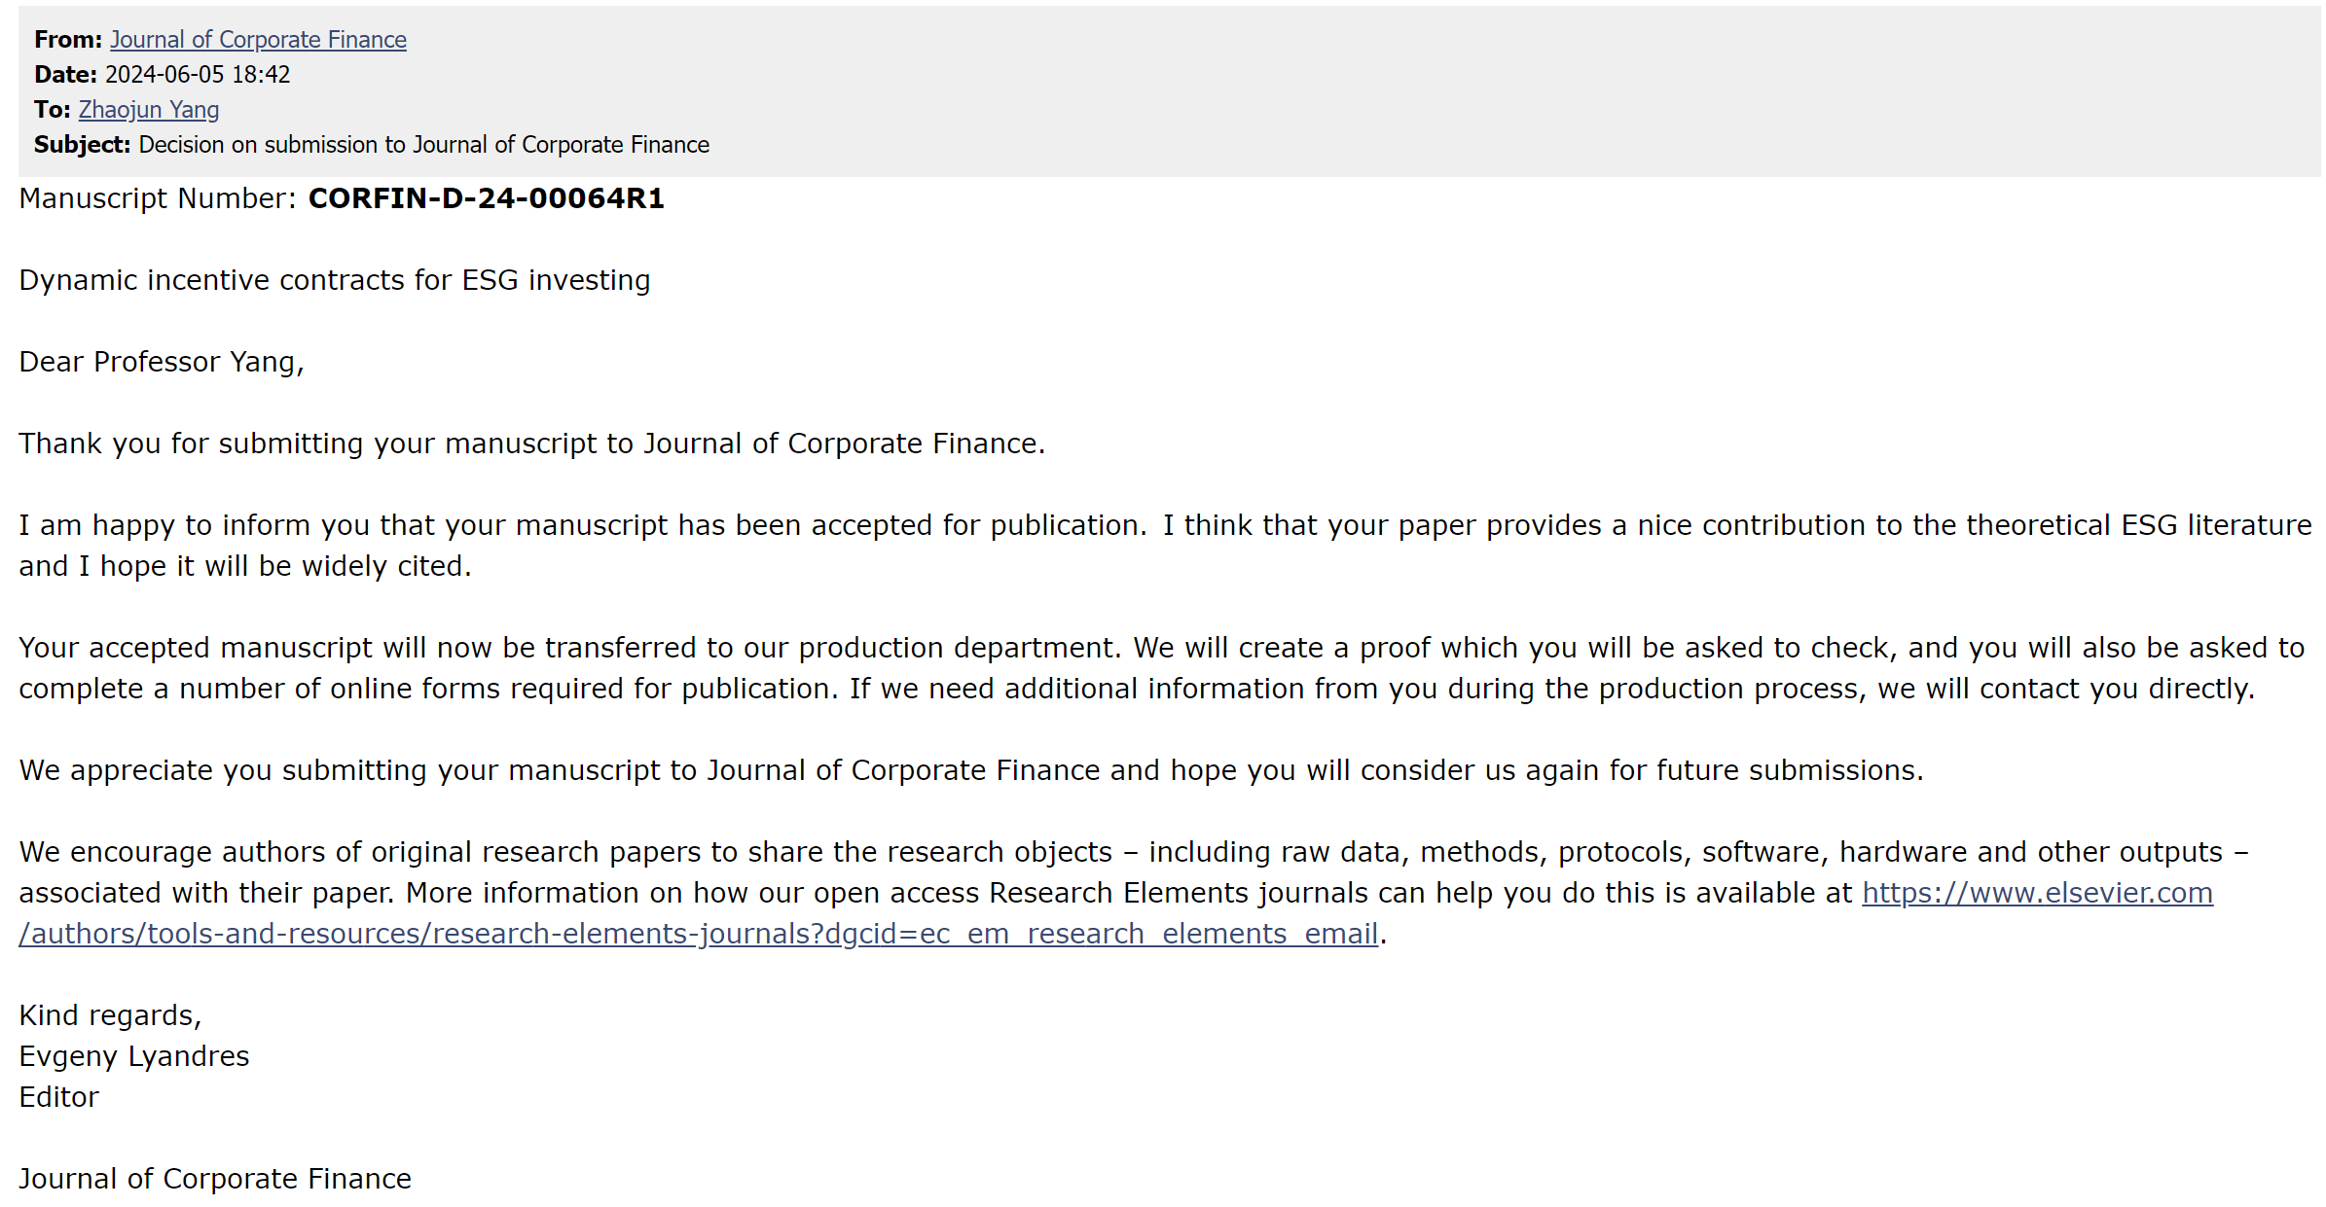Click the accepted for publication sentence

[x=583, y=525]
